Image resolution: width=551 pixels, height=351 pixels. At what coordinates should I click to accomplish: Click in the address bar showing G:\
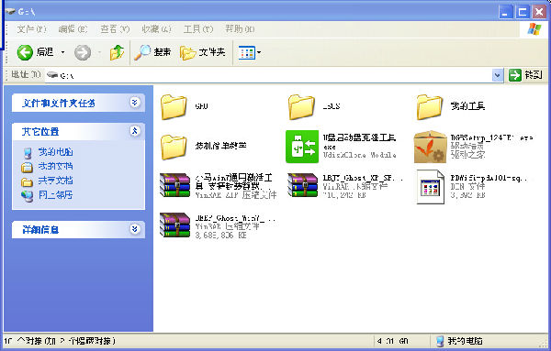[x=269, y=75]
